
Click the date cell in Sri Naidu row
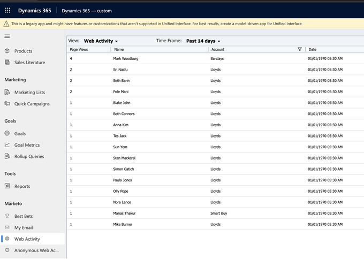325,70
